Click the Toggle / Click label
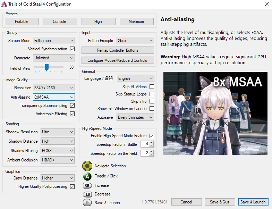272x209 pixels. 106,176
